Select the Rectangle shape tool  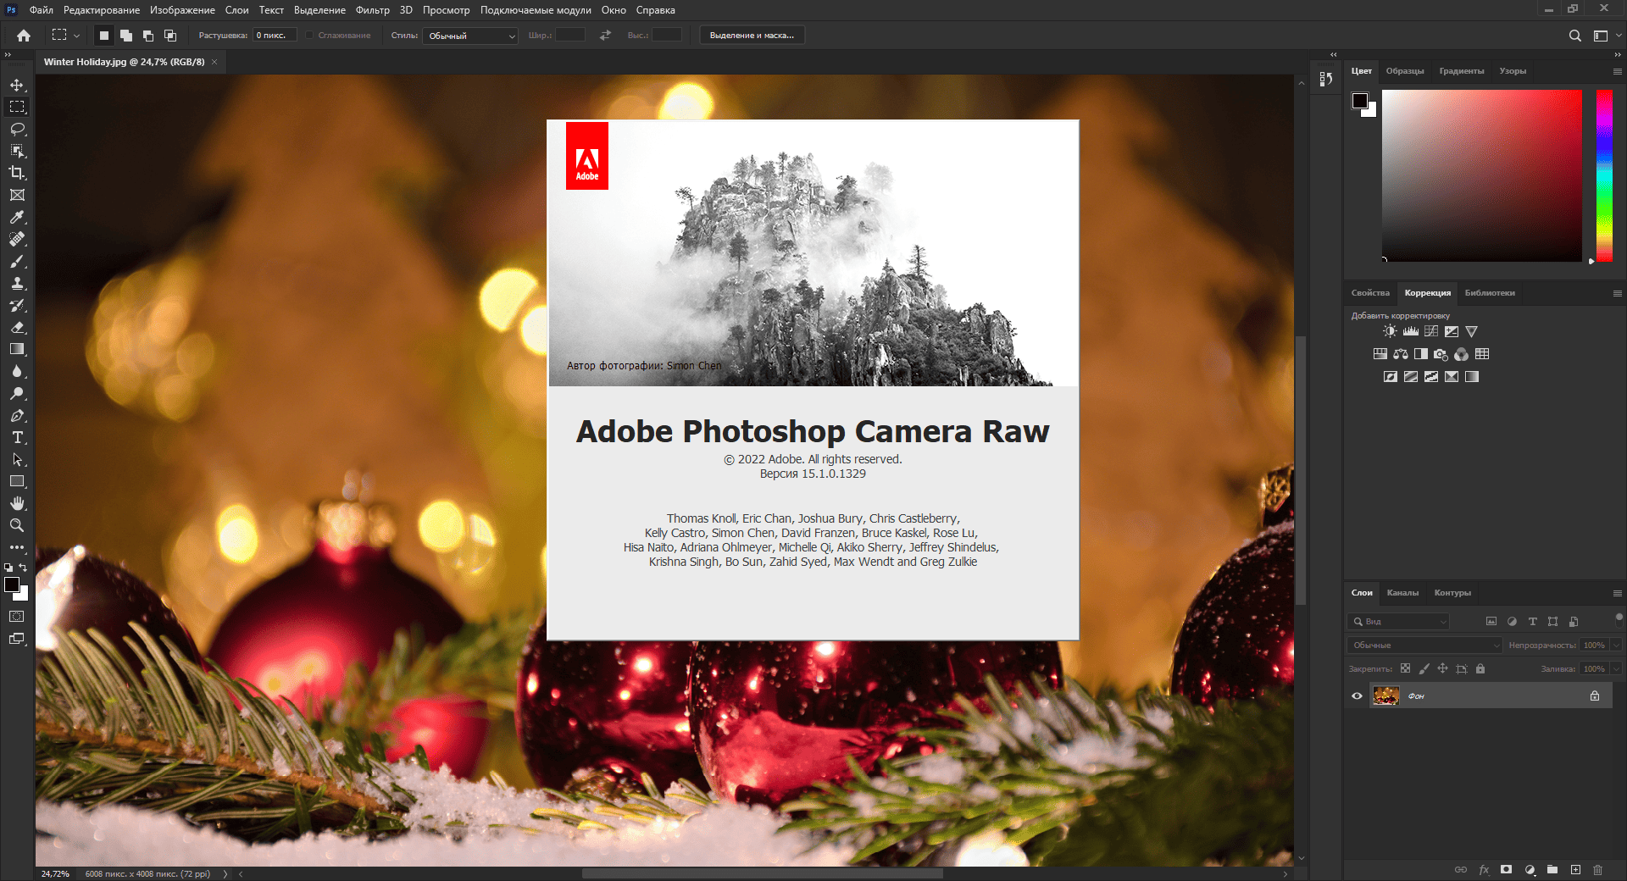pyautogui.click(x=17, y=481)
